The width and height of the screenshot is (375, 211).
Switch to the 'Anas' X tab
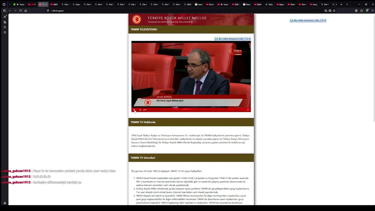pos(76,4)
